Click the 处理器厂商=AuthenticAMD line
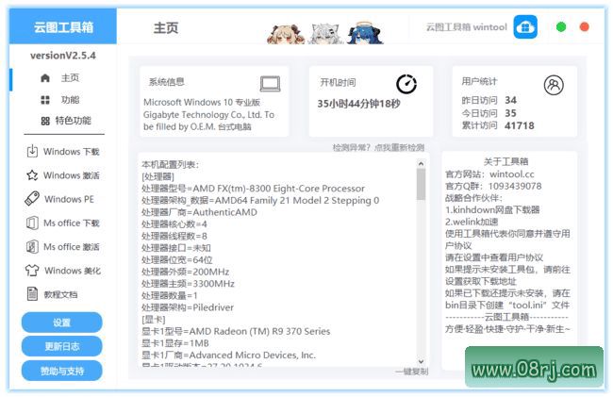 (199, 212)
